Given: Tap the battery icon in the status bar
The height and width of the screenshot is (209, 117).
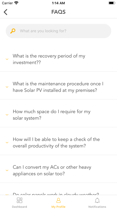Looking at the screenshot, I should 112,3.
